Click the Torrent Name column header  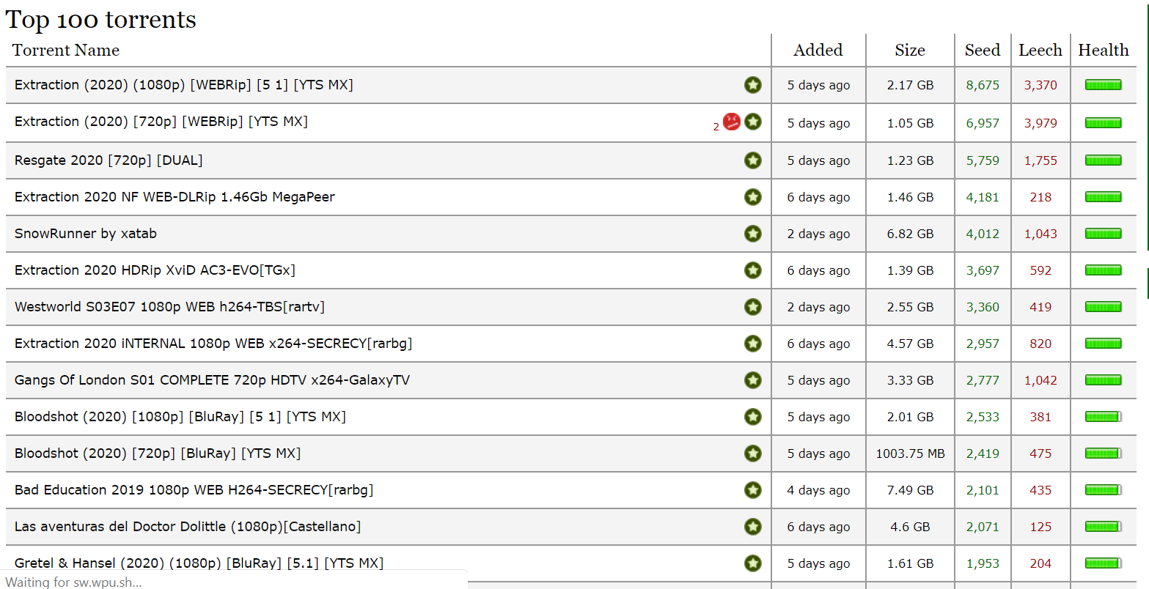pos(66,50)
